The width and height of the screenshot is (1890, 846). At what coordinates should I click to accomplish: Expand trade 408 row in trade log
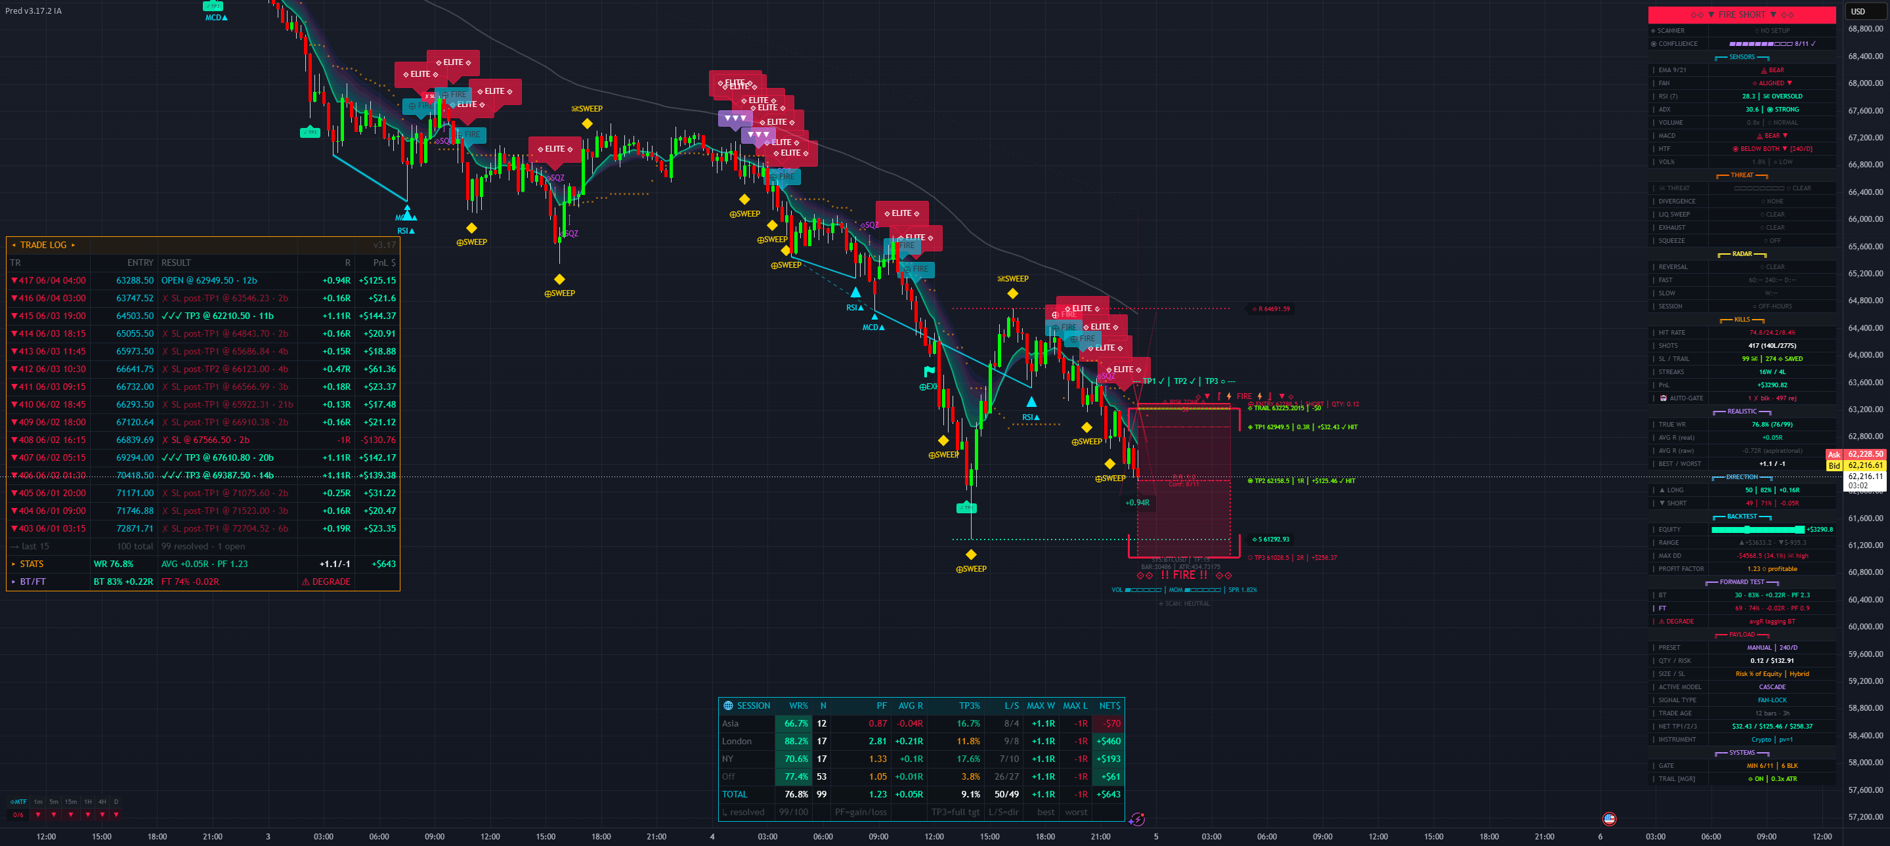click(x=202, y=440)
